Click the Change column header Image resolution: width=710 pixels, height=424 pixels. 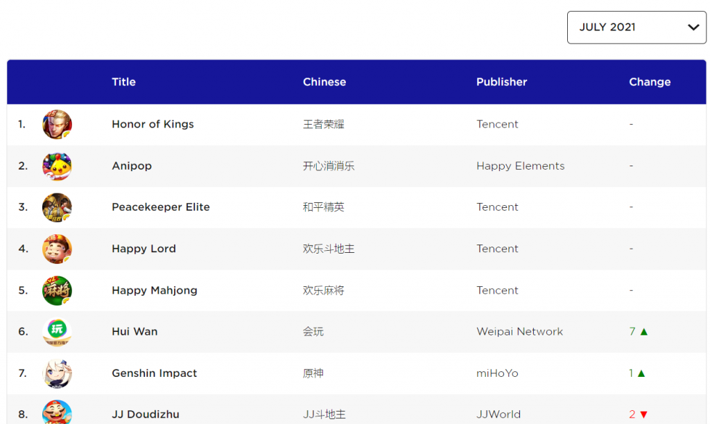pos(650,82)
